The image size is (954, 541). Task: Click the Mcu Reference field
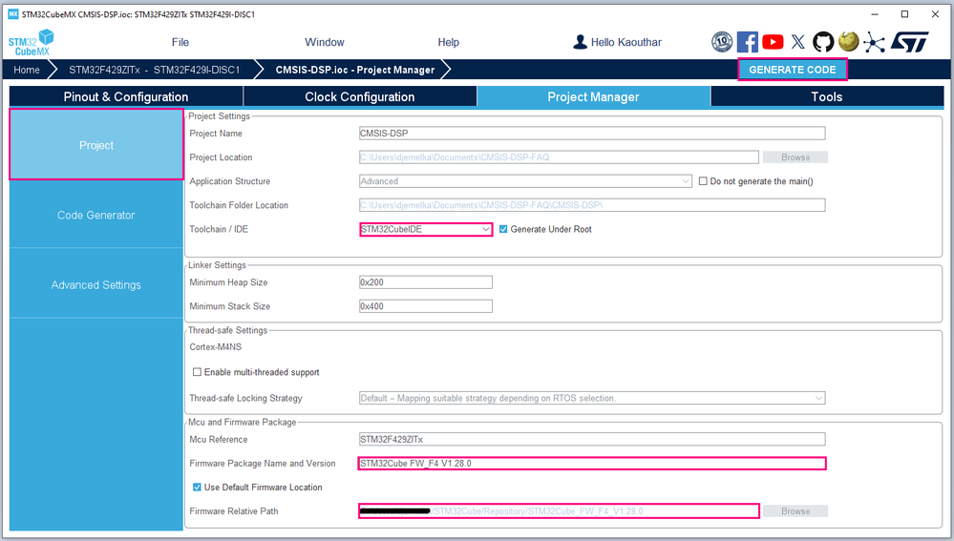[592, 439]
